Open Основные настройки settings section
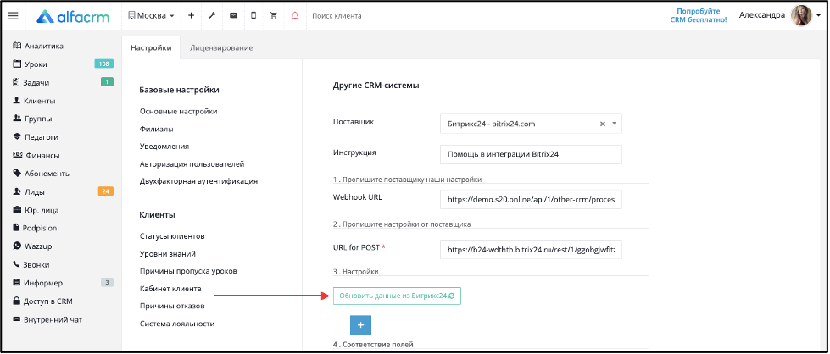 click(x=178, y=111)
